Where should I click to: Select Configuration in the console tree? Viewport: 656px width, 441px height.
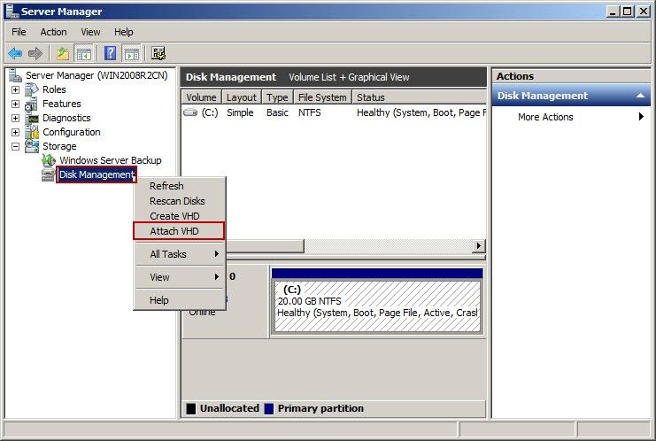(x=72, y=132)
